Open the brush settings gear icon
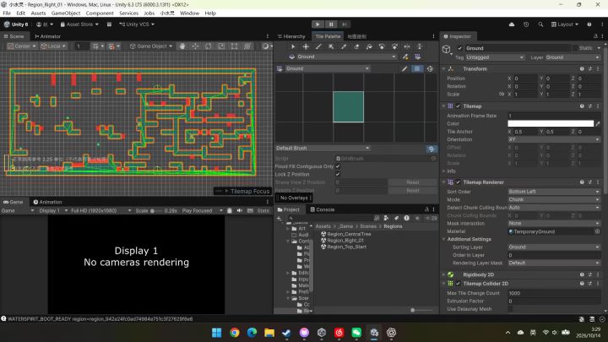The image size is (608, 342). point(432,149)
